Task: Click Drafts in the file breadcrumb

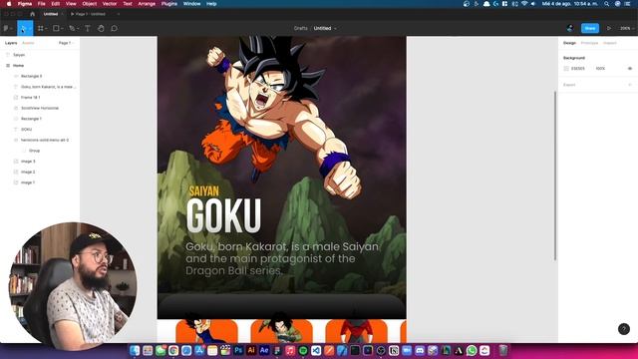Action: [301, 29]
